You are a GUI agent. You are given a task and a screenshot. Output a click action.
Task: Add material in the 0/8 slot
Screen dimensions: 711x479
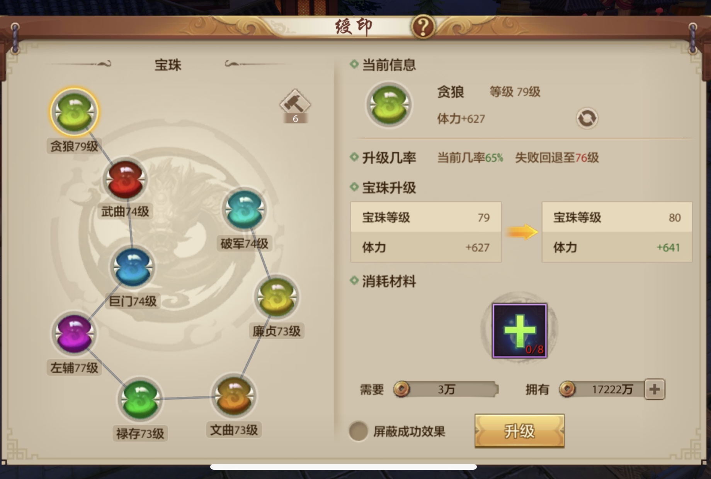519,331
